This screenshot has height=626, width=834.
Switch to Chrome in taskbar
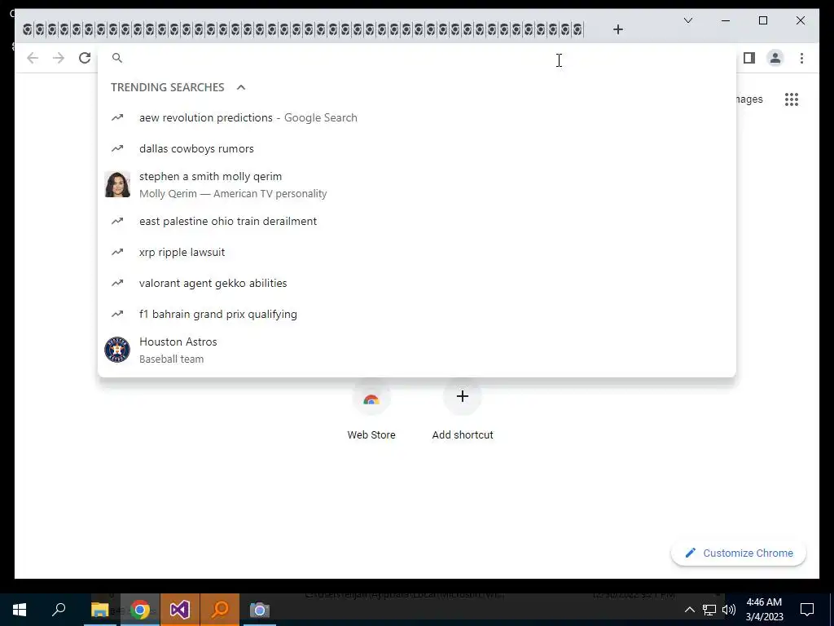140,610
